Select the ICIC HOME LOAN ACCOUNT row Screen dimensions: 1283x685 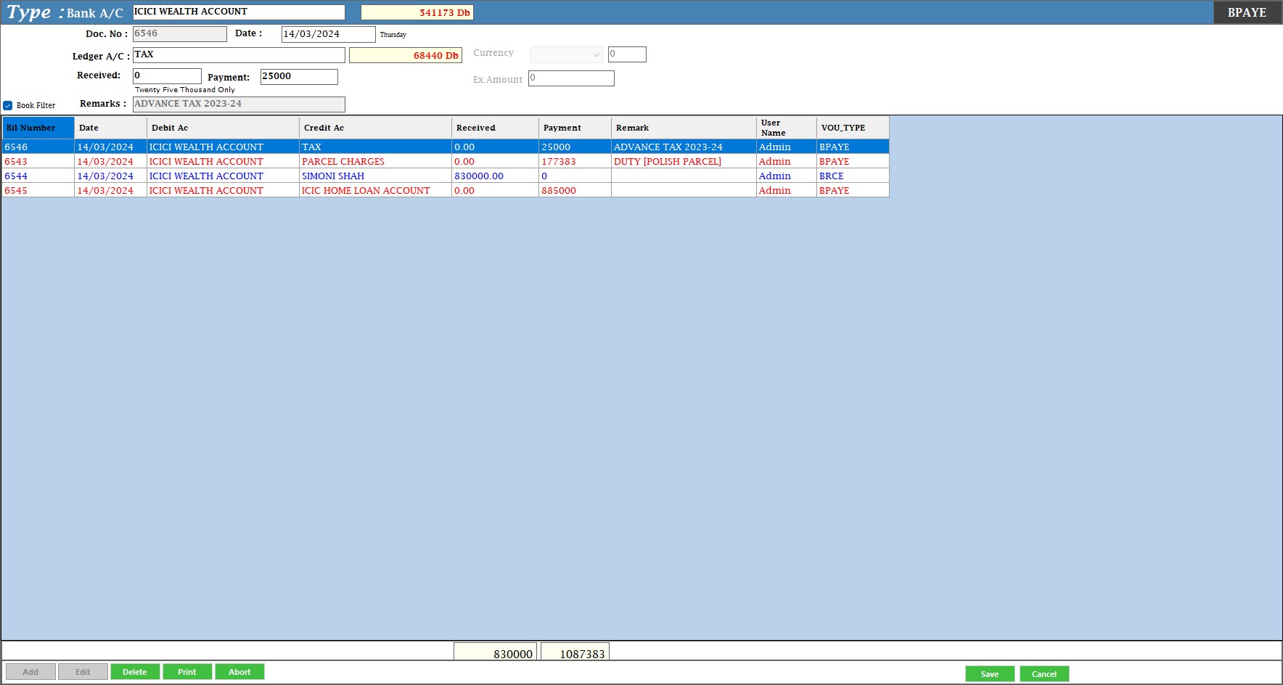click(366, 191)
